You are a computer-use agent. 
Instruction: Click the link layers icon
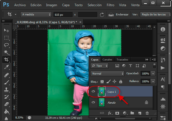point(102,113)
